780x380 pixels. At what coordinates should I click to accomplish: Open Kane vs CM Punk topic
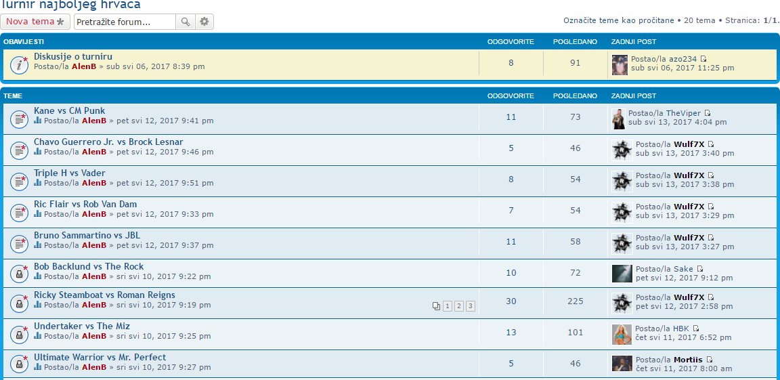[x=70, y=111]
